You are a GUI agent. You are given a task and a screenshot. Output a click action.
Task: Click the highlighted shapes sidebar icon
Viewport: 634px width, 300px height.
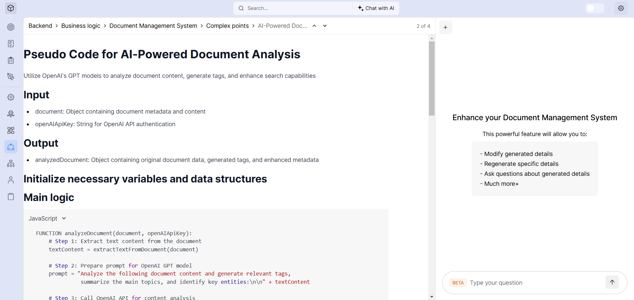point(11,147)
